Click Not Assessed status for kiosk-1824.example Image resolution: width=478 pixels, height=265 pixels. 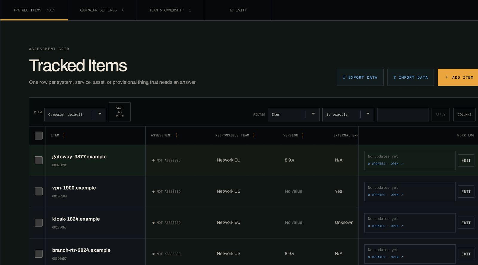pos(166,223)
